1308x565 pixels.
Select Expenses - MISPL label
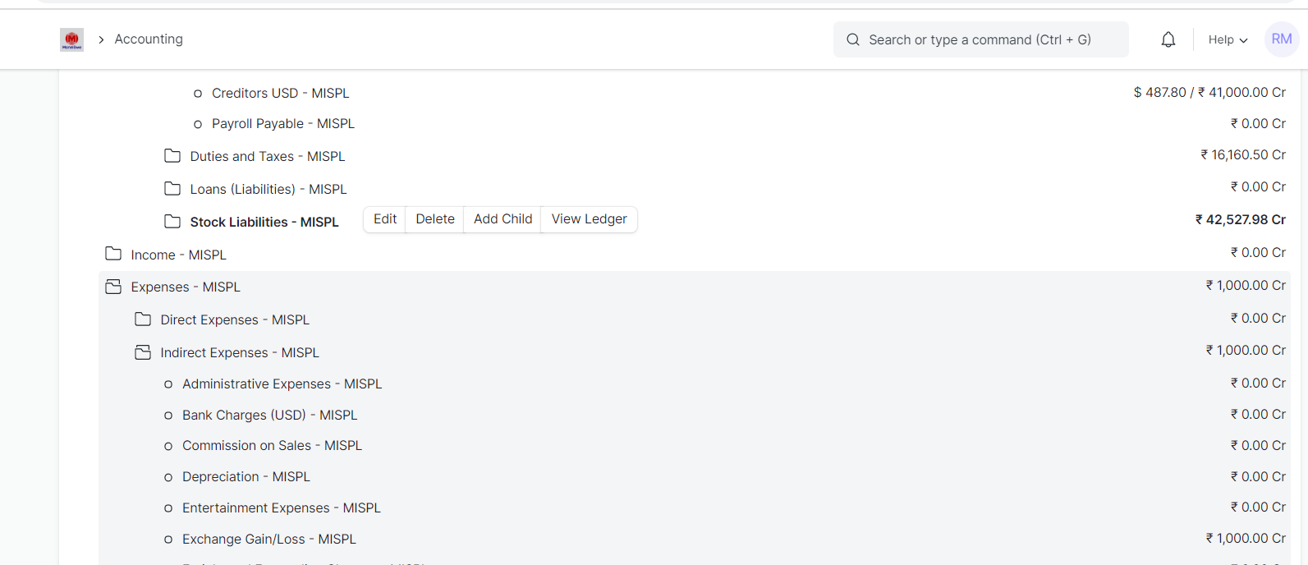click(x=186, y=287)
